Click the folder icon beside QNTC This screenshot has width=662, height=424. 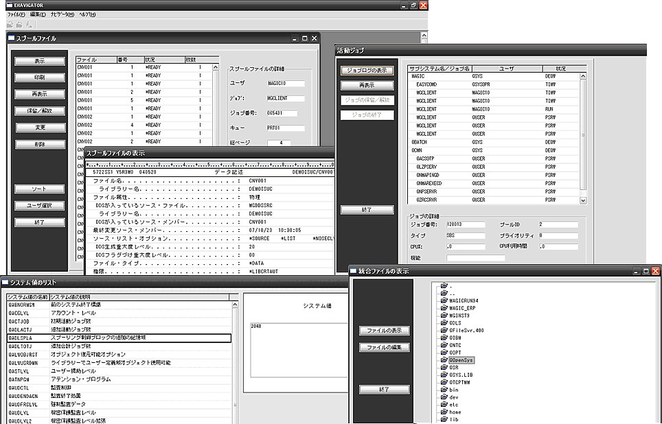[444, 345]
